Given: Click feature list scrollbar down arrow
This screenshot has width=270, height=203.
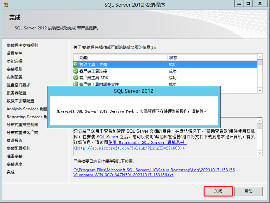Looking at the screenshot, I should (x=260, y=90).
